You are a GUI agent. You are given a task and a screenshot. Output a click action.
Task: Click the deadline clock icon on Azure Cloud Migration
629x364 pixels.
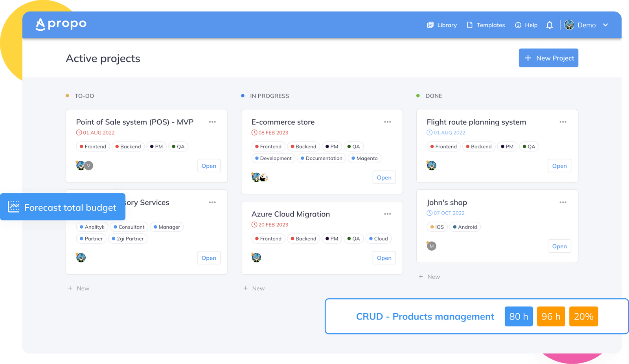point(254,225)
